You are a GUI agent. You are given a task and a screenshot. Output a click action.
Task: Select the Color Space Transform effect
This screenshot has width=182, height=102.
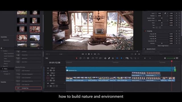28,81
